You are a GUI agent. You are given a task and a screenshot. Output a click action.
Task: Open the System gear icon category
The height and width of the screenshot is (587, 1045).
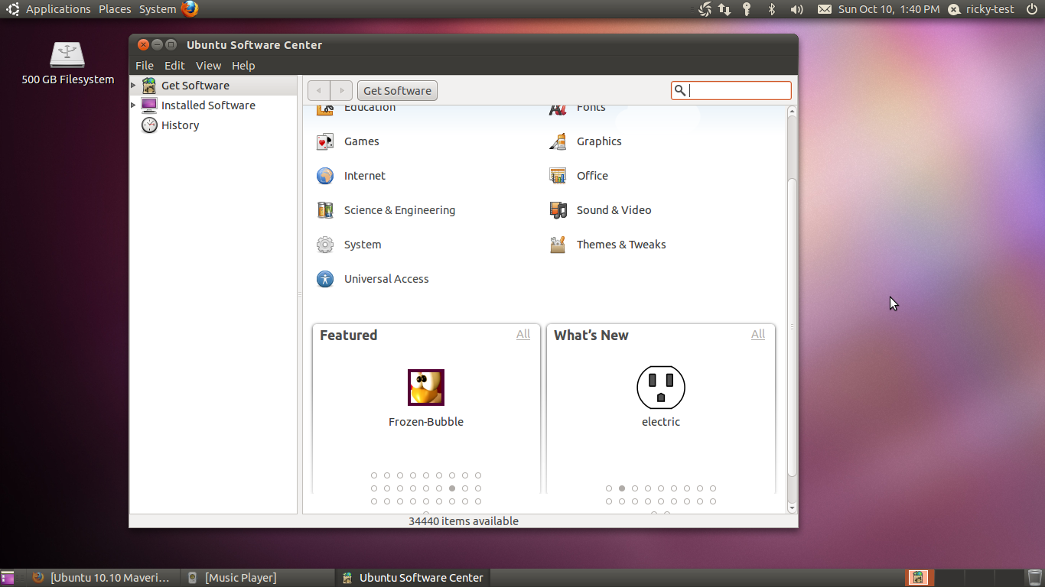[x=325, y=245]
